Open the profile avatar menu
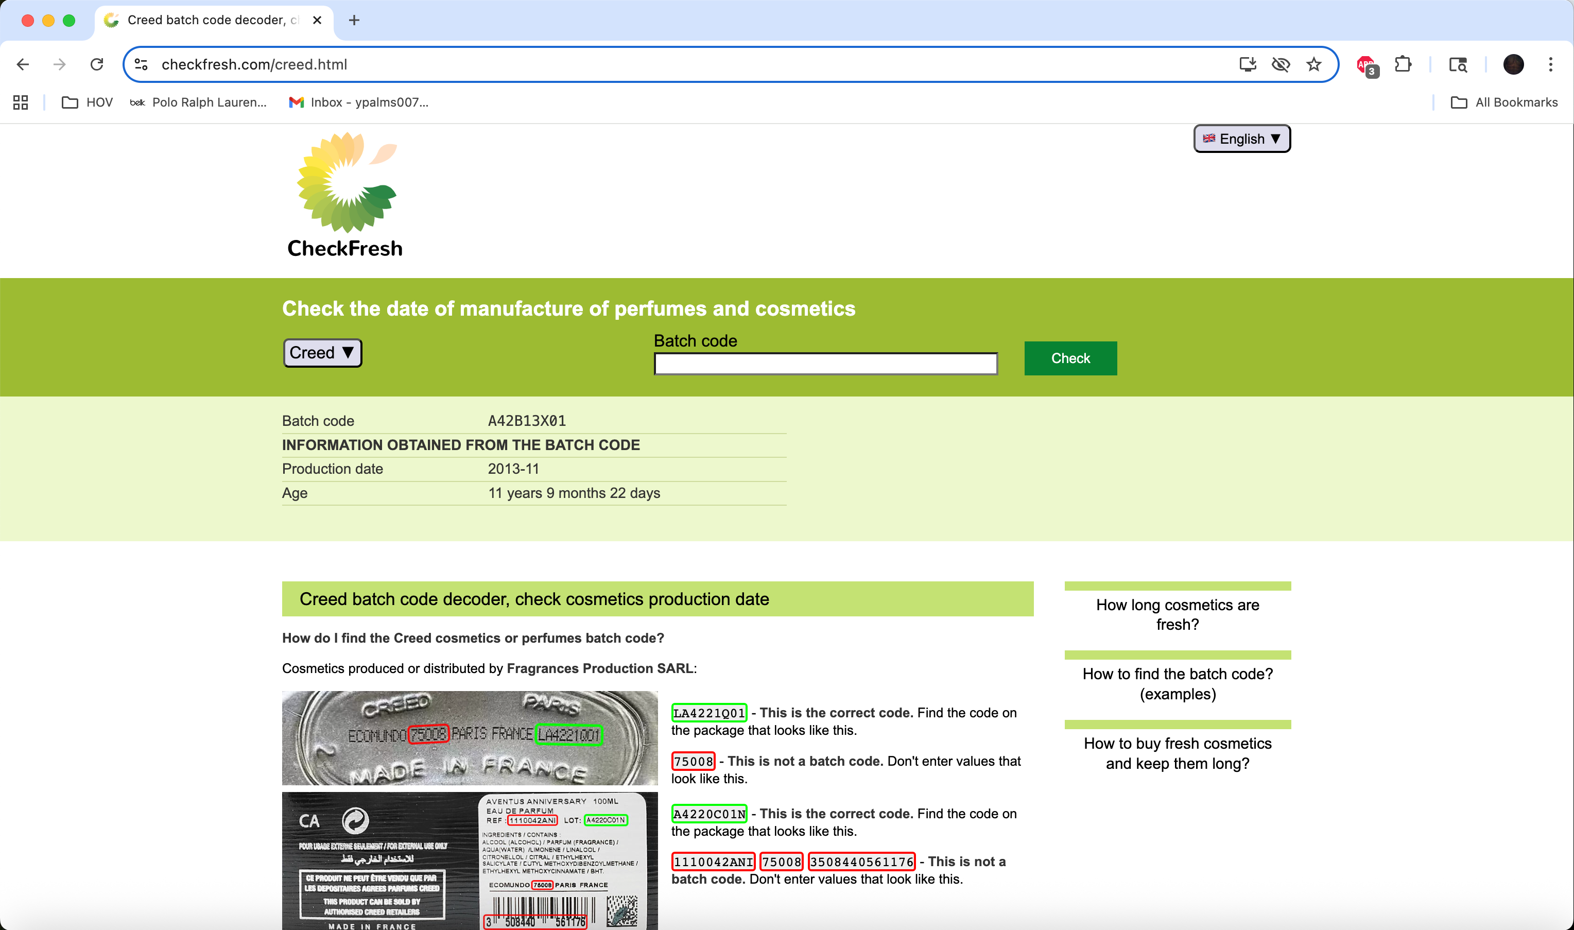This screenshot has width=1574, height=930. click(1513, 64)
